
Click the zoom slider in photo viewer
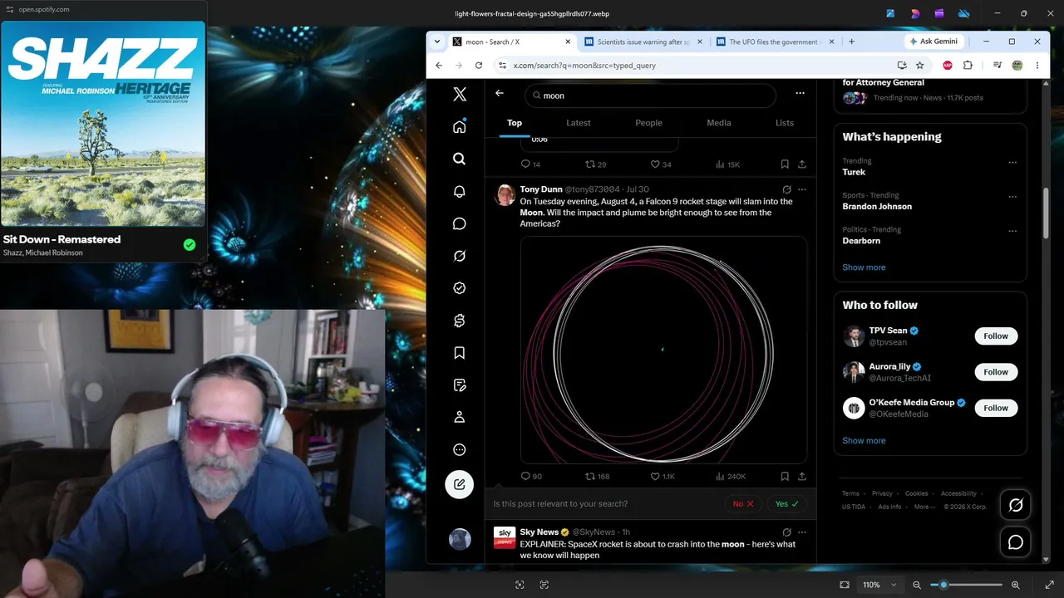(968, 585)
